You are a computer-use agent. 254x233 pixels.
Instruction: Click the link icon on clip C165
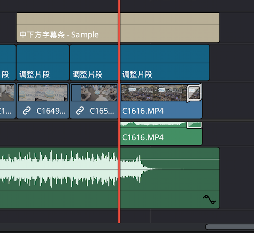coord(80,111)
